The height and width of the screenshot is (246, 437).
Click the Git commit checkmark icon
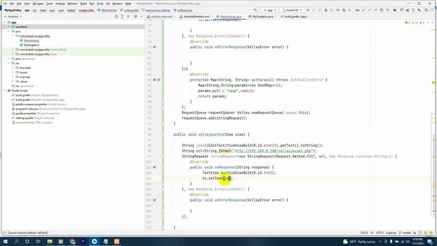point(369,10)
